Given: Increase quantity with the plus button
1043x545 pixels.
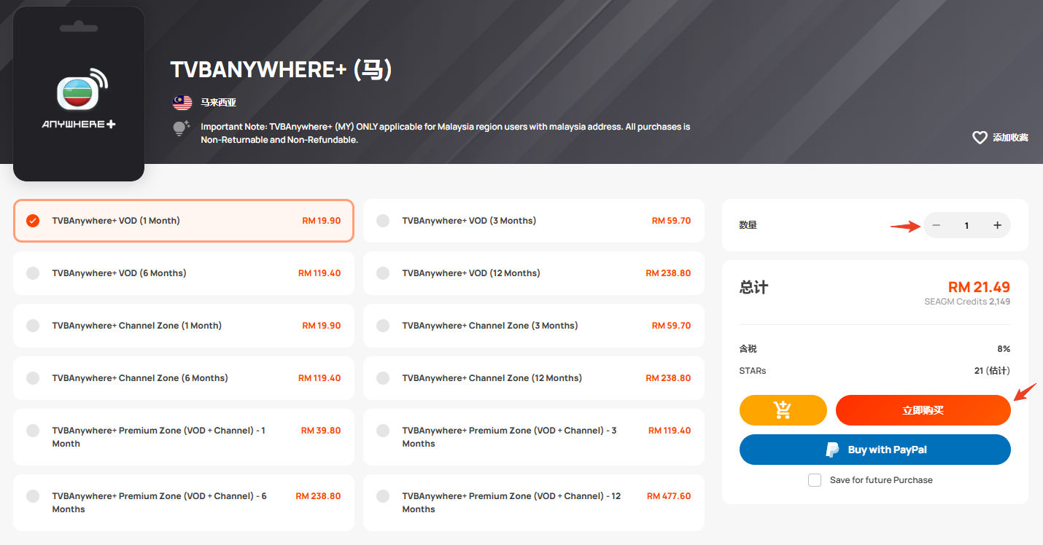Looking at the screenshot, I should 997,225.
